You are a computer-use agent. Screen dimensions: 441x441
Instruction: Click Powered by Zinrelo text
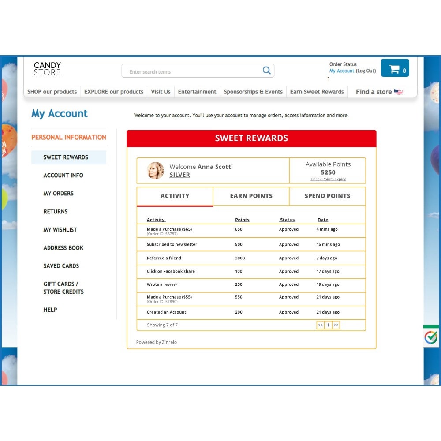157,342
